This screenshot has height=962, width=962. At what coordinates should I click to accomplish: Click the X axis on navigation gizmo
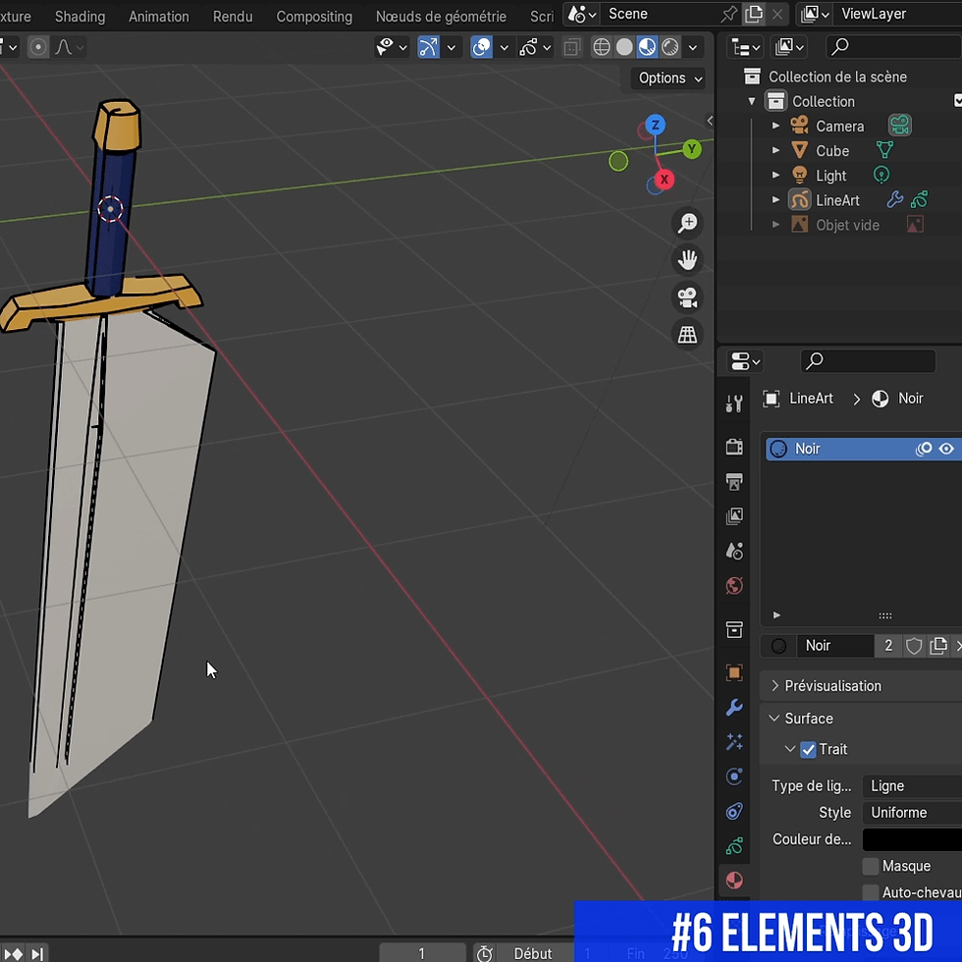pyautogui.click(x=664, y=180)
